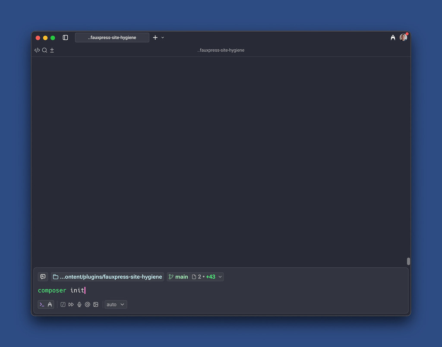Click the microphone dictation icon
442x347 pixels.
click(79, 304)
